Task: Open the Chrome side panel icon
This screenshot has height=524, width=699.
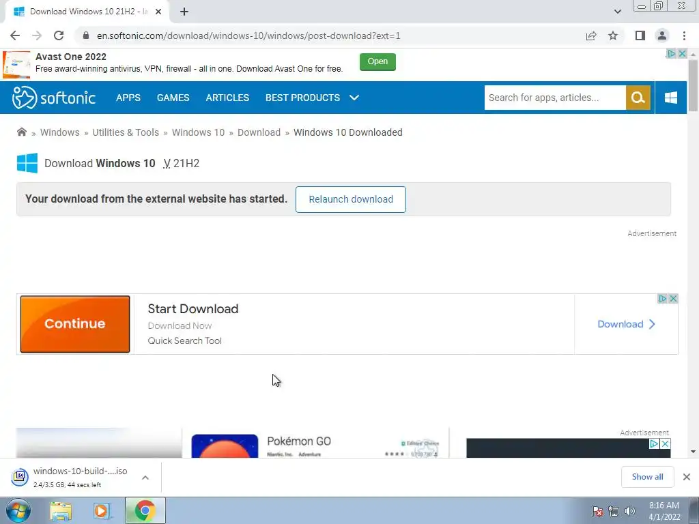Action: coord(640,35)
